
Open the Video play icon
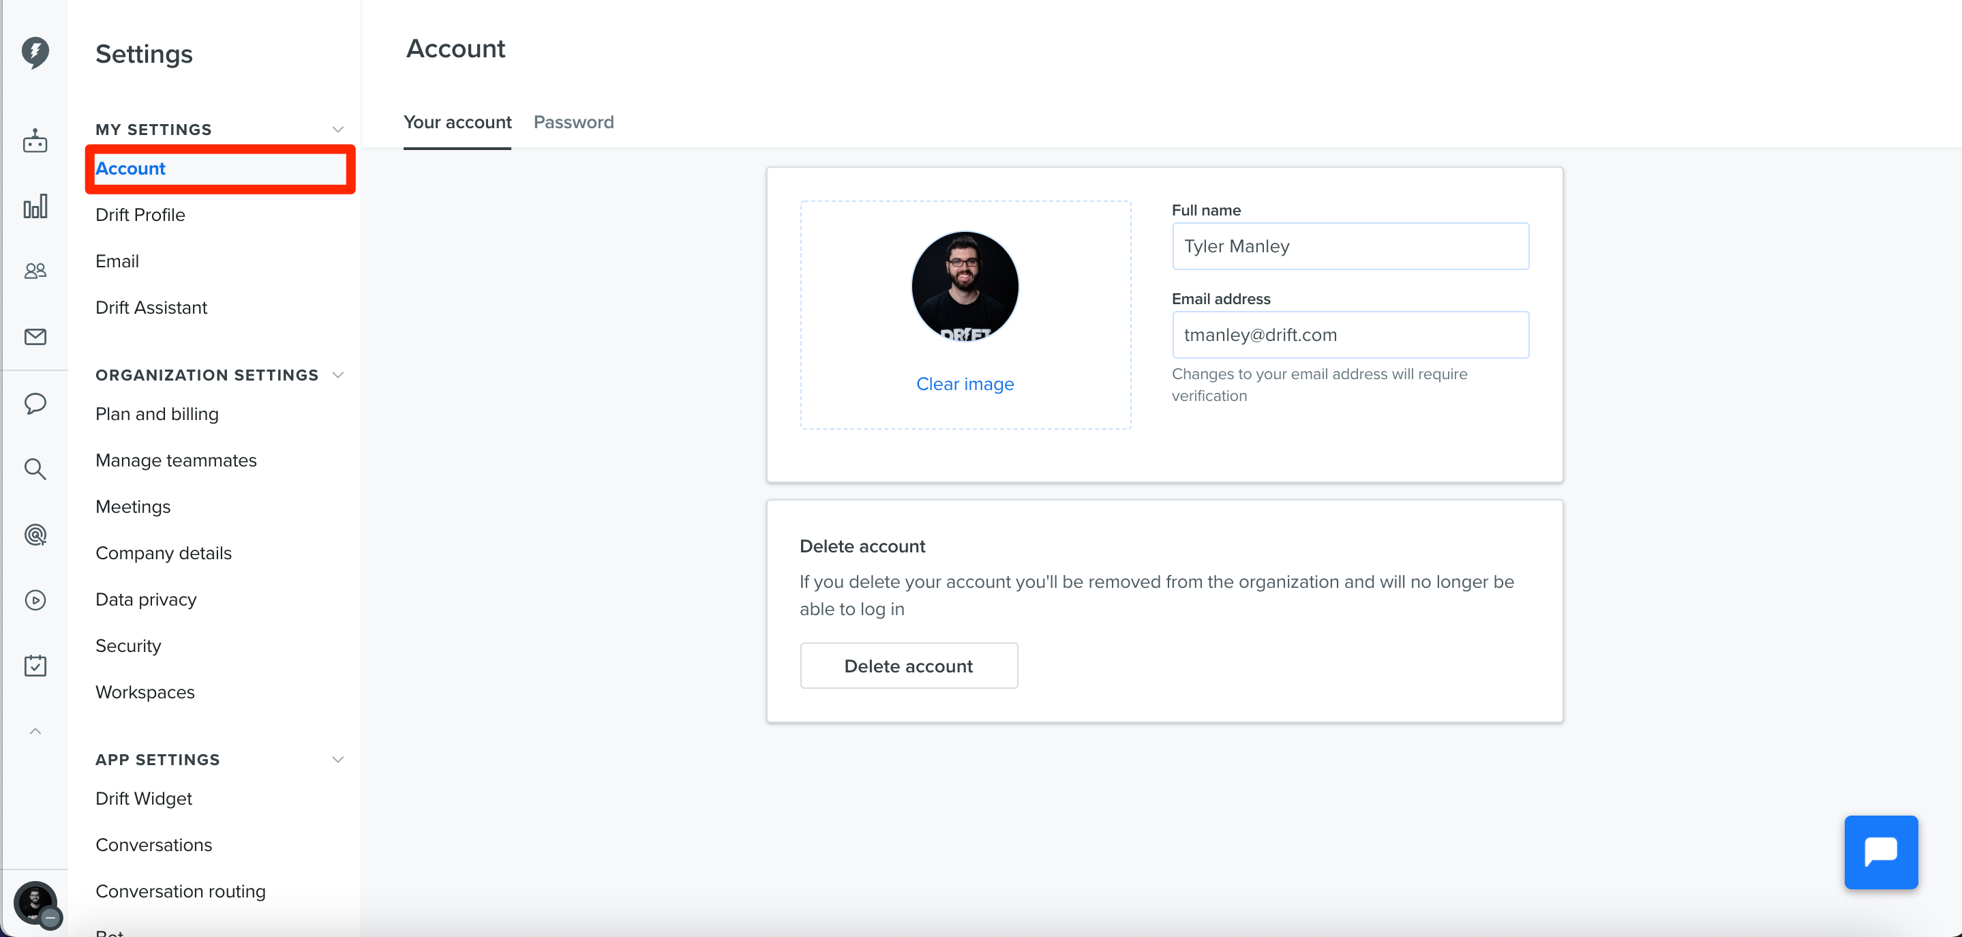(x=35, y=600)
